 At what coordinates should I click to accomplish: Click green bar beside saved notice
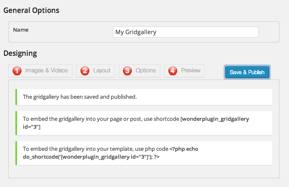(16, 97)
